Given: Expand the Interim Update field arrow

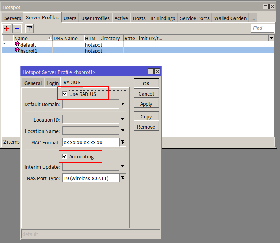Looking at the screenshot, I should (122, 166).
